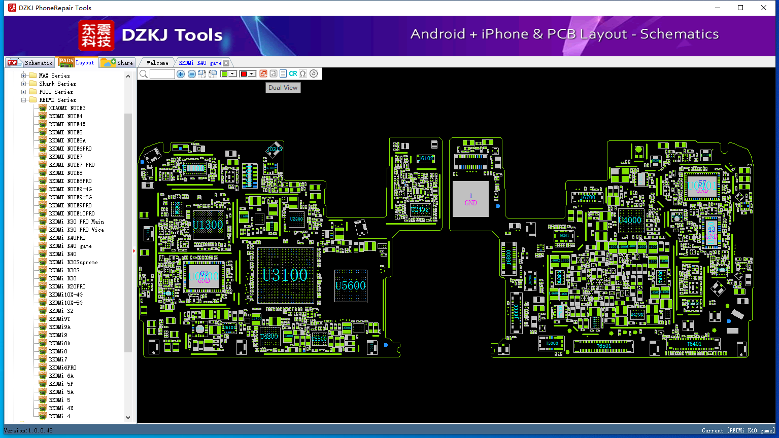Expand the MAX Series folder
Viewport: 779px width, 438px height.
23,76
